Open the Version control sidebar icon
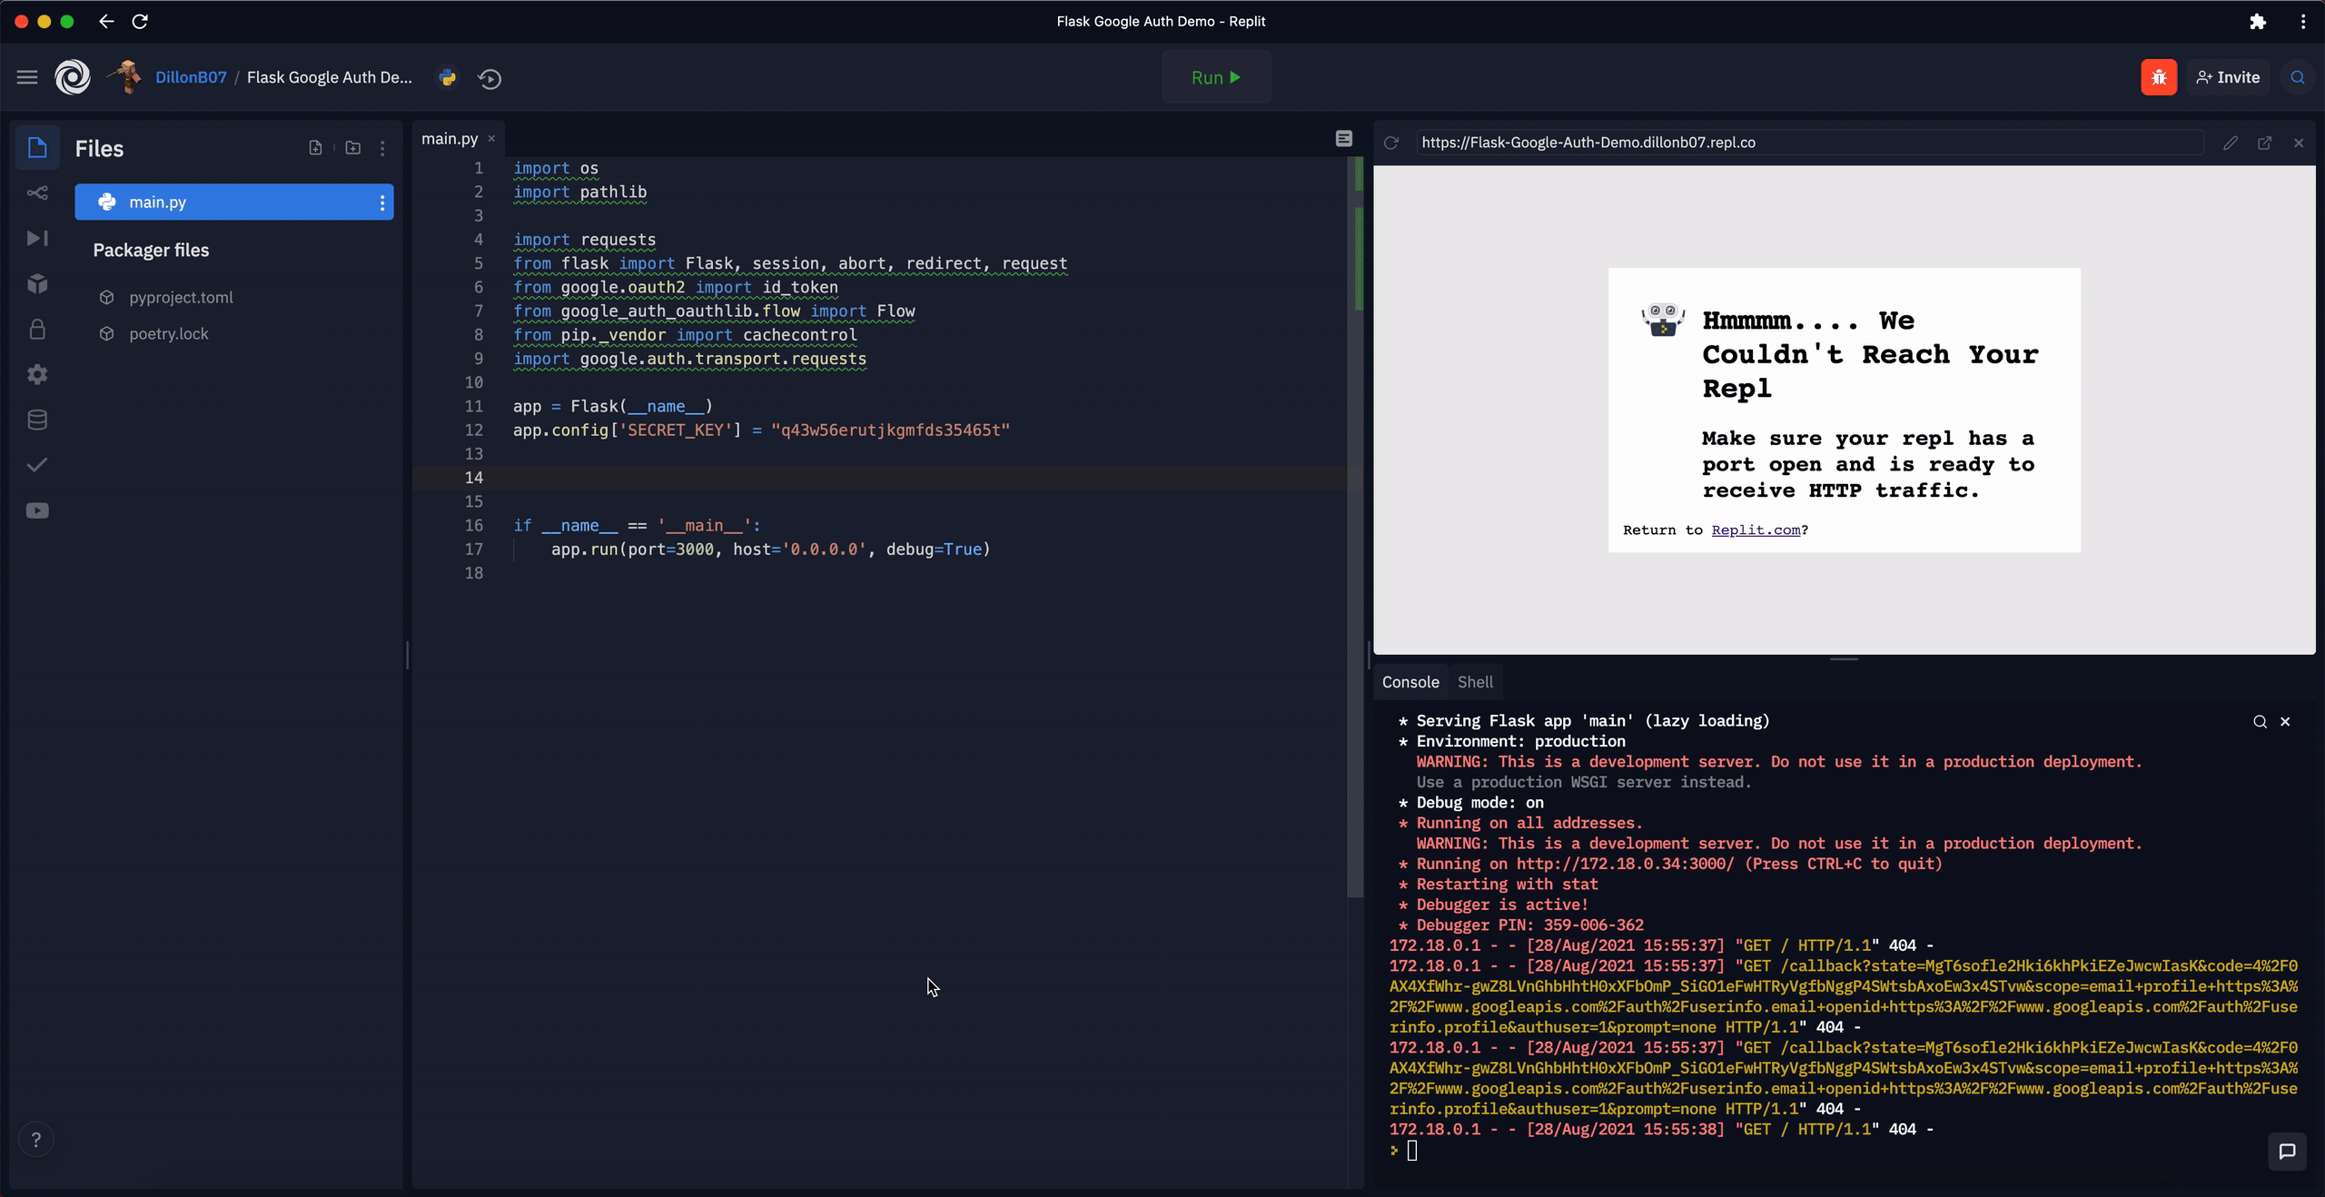 point(37,193)
